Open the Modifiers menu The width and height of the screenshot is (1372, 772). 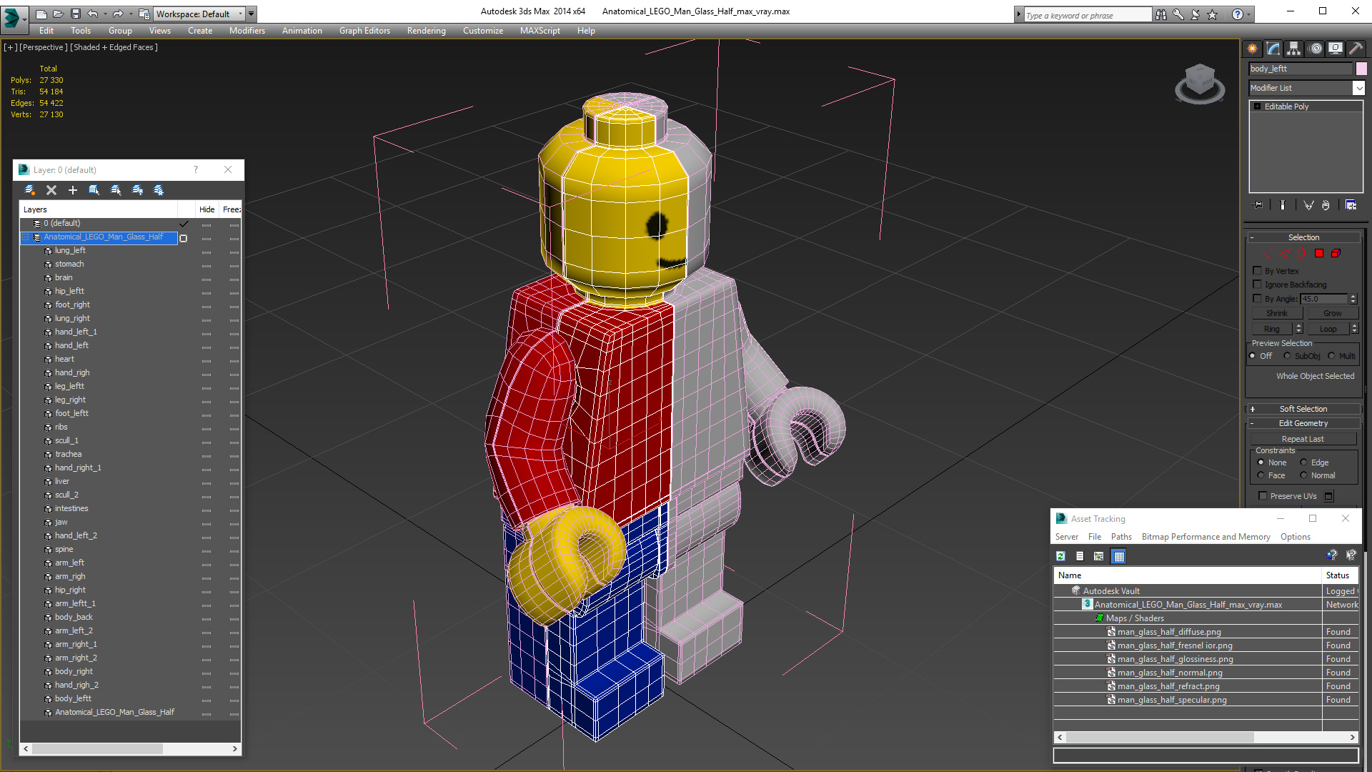247,31
